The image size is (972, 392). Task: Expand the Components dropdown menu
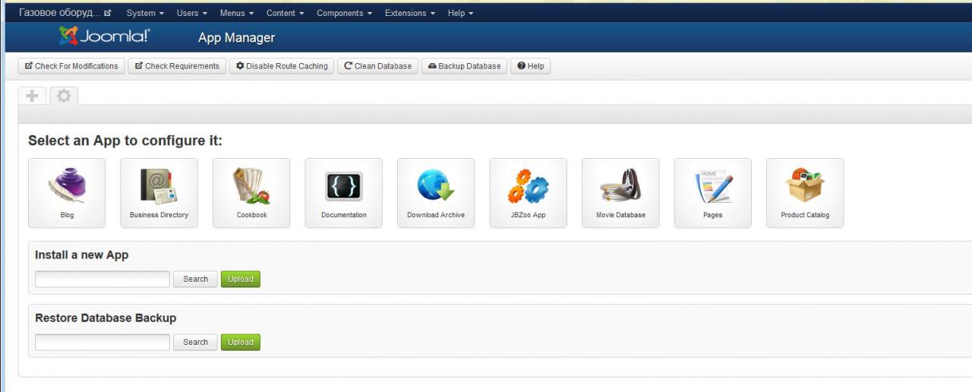344,13
